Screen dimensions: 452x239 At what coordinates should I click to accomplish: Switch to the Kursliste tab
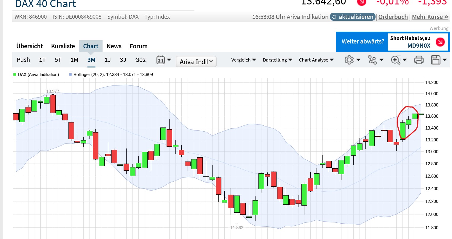(63, 46)
